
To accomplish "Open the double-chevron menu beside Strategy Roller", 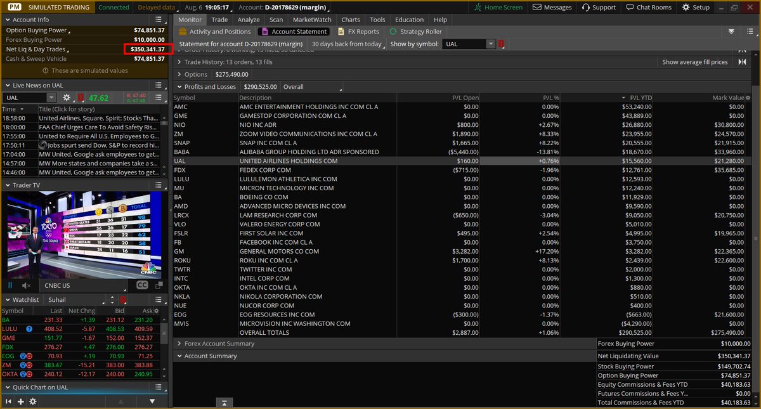I will (x=732, y=32).
